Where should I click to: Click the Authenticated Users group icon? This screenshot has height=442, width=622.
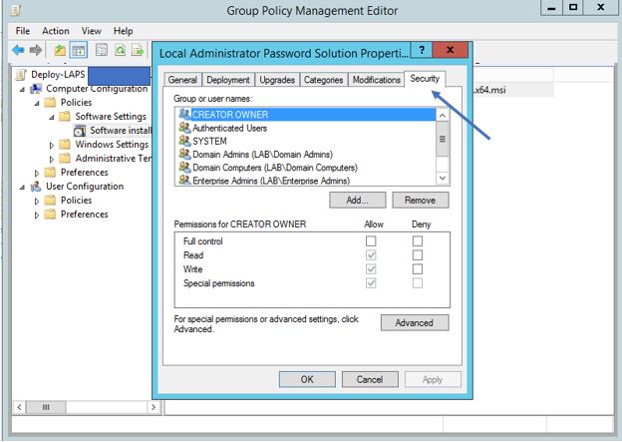(184, 128)
